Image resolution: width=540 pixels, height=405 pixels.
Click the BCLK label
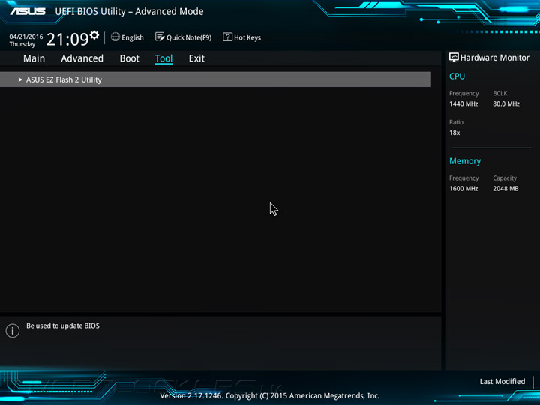point(500,93)
